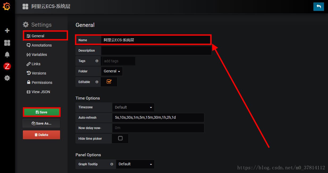This screenshot has width=328, height=173.
Task: Uncheck the Editable checkbox
Action: click(109, 82)
